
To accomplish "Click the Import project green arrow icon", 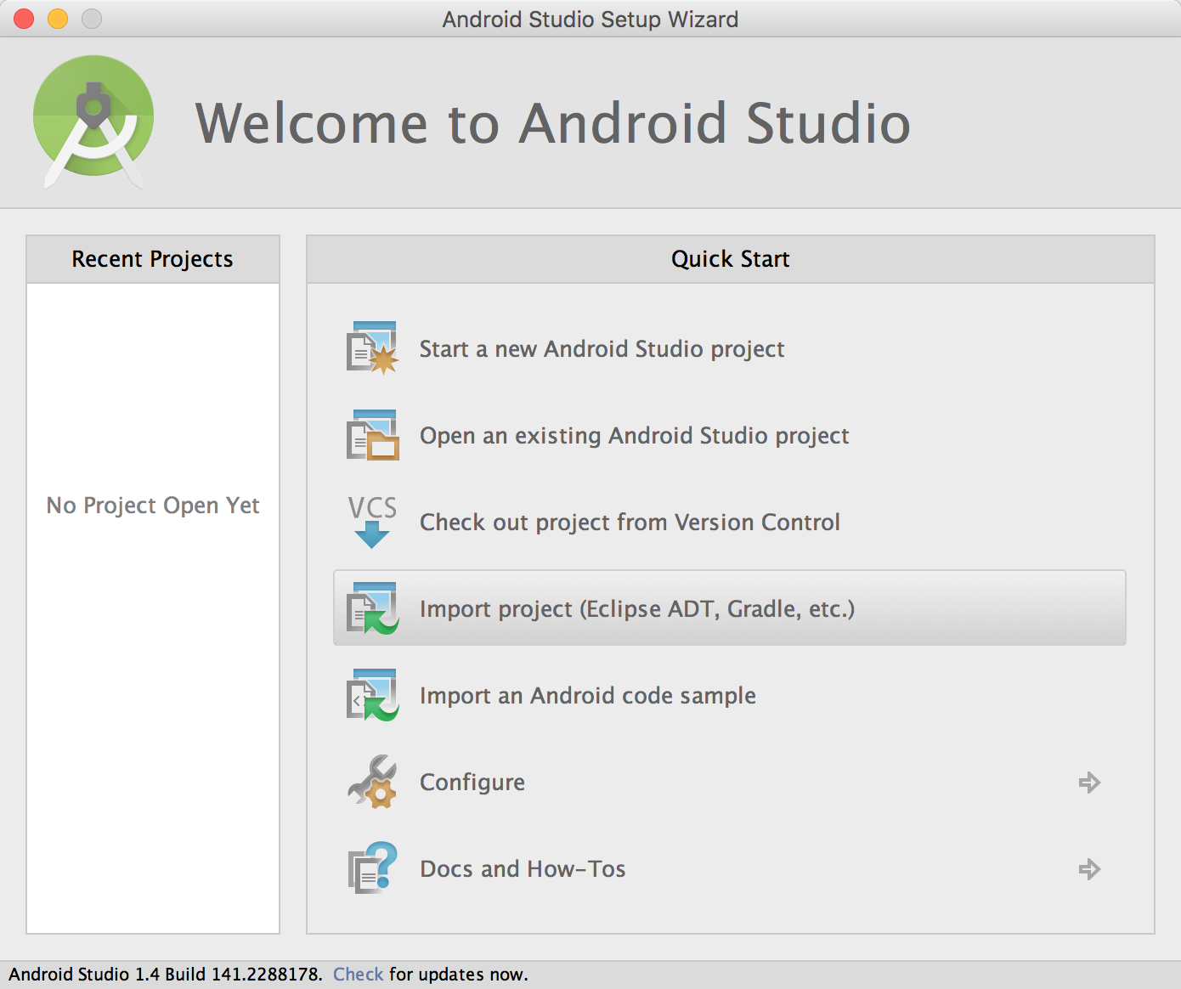I will 372,608.
